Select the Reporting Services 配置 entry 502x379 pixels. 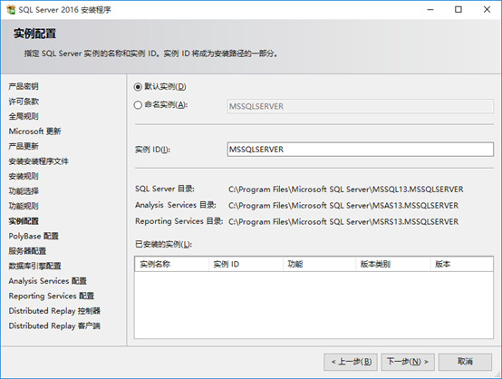pyautogui.click(x=52, y=296)
